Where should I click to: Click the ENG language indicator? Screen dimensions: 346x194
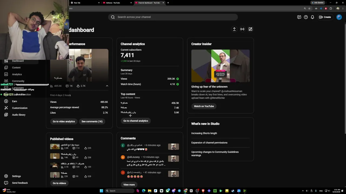click(x=321, y=191)
